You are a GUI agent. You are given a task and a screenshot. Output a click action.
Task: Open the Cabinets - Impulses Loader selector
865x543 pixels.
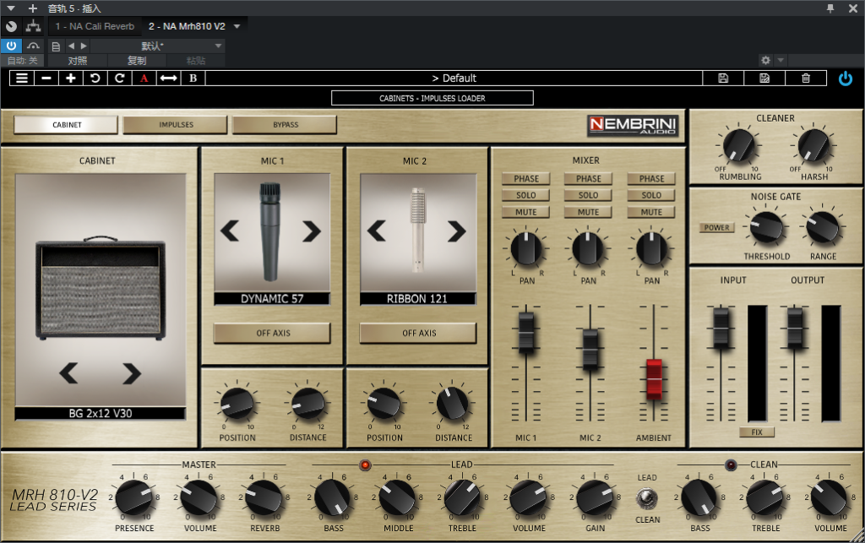click(x=432, y=98)
